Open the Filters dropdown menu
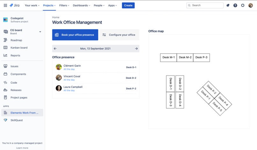257x150 pixels. [x=64, y=5]
